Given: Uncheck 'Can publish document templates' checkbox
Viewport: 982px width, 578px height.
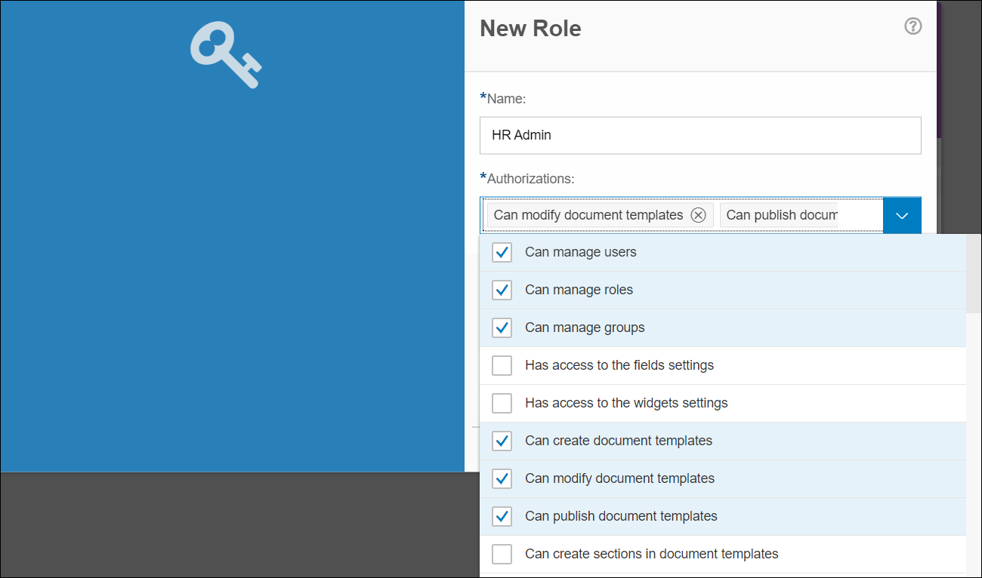Looking at the screenshot, I should [502, 516].
